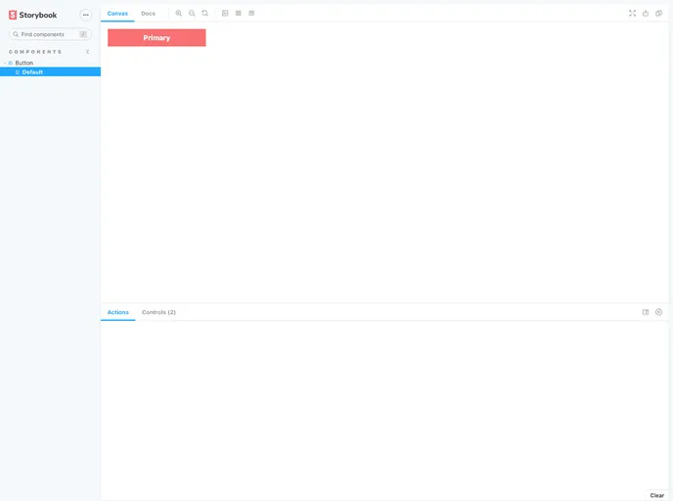
Task: Switch to the Docs tab
Action: click(148, 13)
